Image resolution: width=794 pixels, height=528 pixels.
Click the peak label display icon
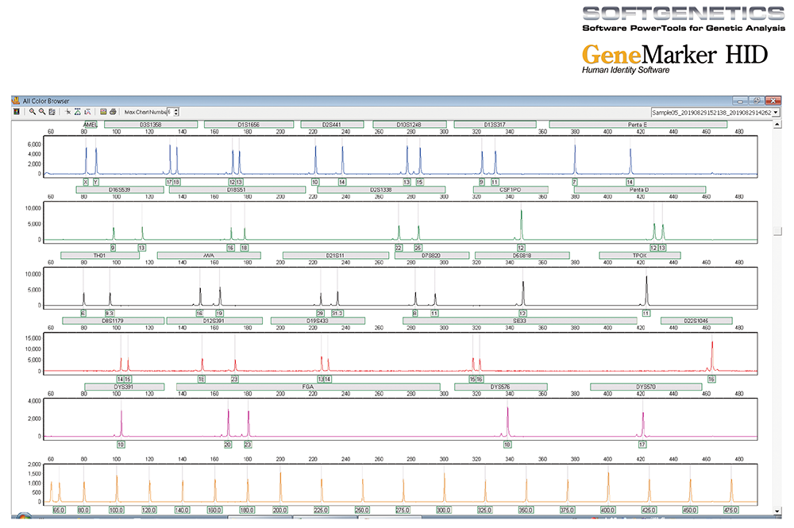87,112
